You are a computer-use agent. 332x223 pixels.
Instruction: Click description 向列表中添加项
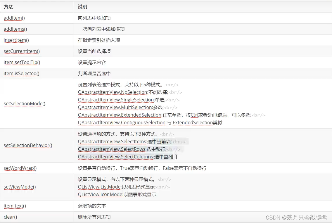point(94,18)
